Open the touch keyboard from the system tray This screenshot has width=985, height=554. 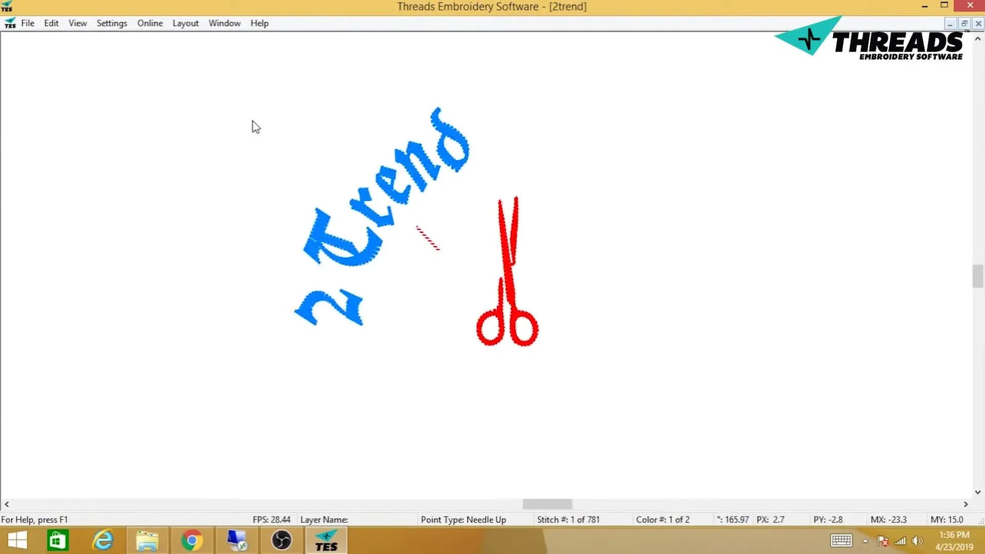[841, 540]
